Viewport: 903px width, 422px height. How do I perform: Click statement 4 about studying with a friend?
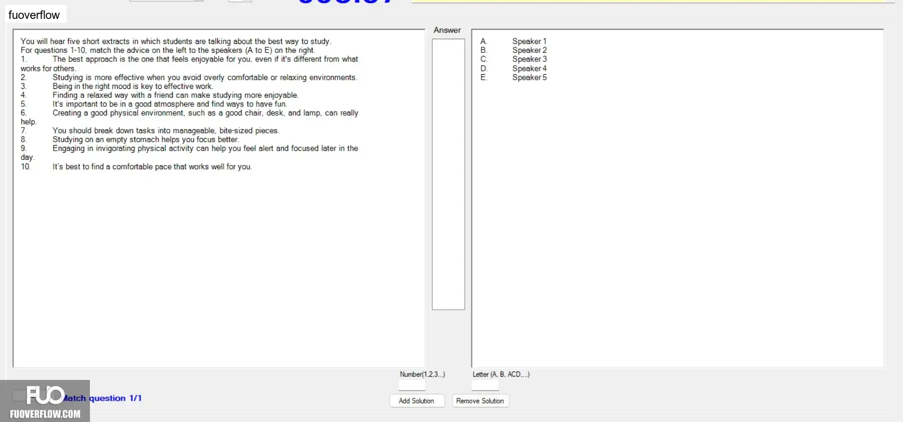159,95
